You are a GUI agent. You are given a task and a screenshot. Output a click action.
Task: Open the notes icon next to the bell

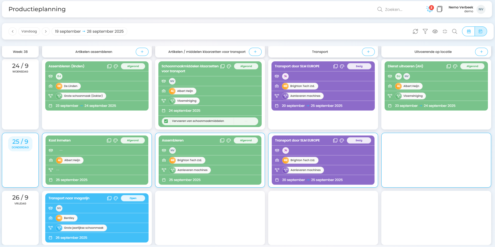[x=439, y=9]
